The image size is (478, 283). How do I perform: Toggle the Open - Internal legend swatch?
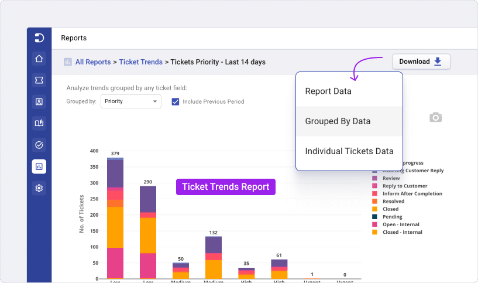point(374,224)
